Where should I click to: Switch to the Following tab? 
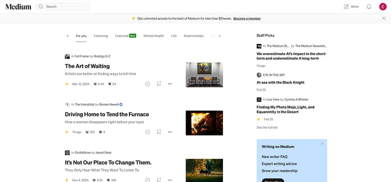(x=101, y=36)
